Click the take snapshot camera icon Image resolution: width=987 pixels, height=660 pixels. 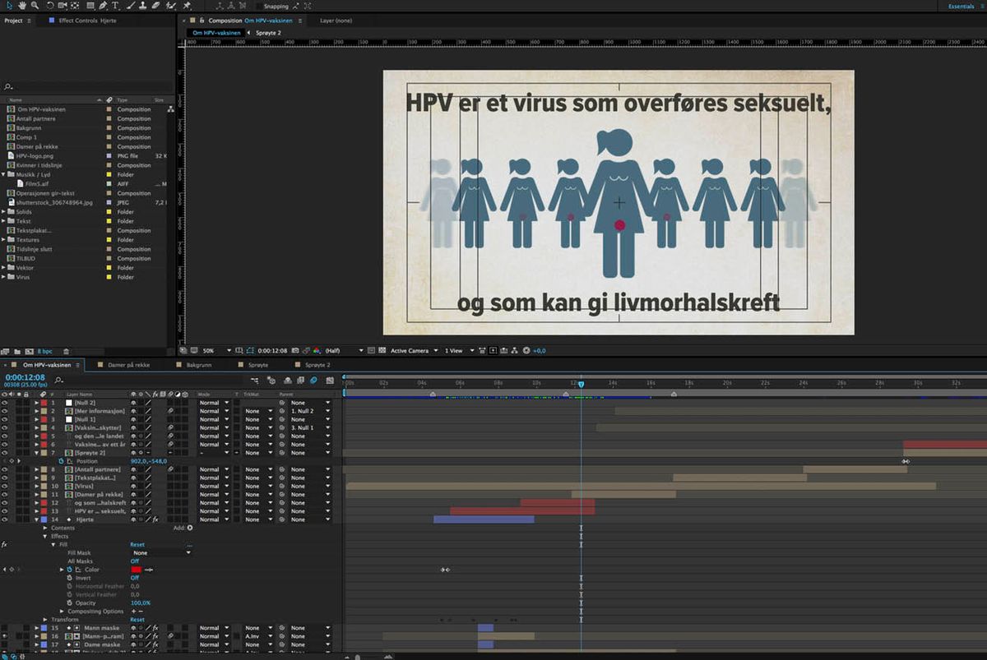(x=295, y=350)
